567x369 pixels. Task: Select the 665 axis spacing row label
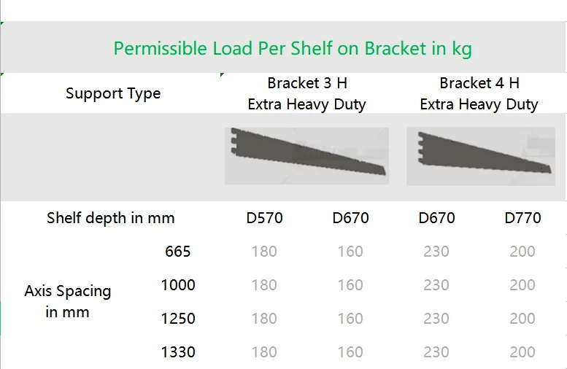point(177,252)
